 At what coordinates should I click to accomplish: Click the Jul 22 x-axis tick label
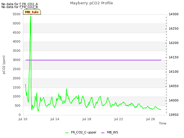[118, 119]
